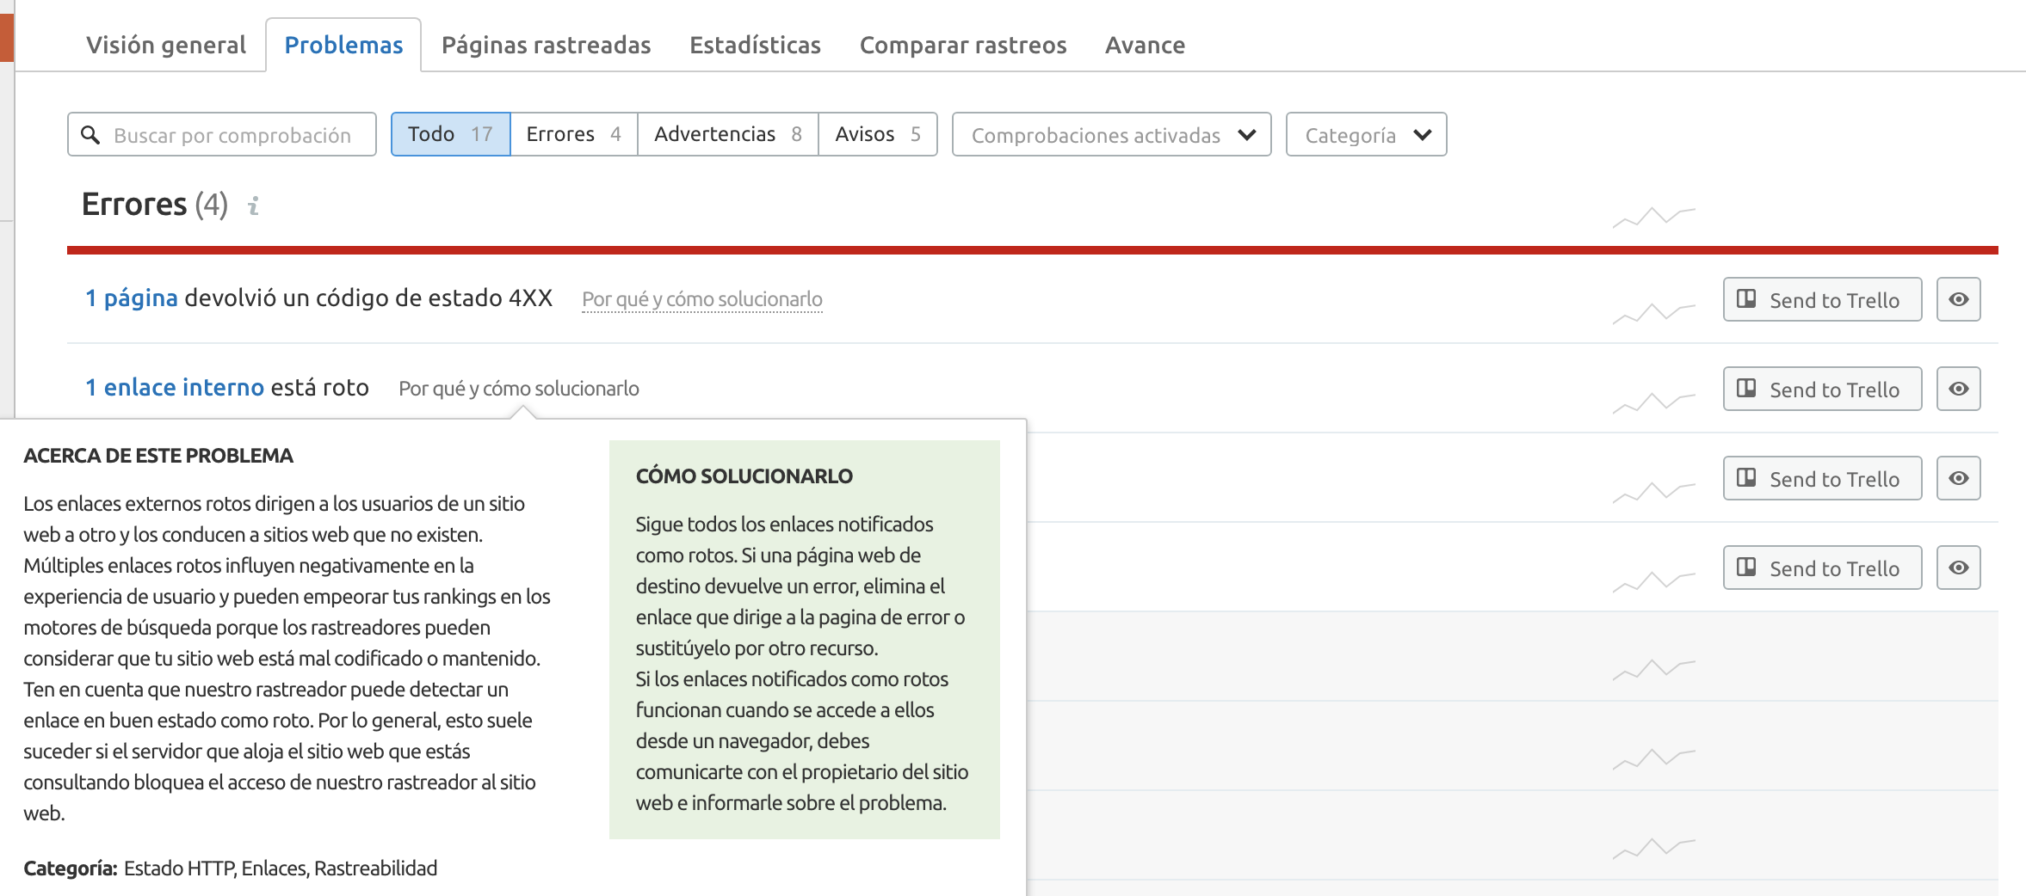Open the Avance tab
Screen dimensions: 2026x896
pos(1145,45)
